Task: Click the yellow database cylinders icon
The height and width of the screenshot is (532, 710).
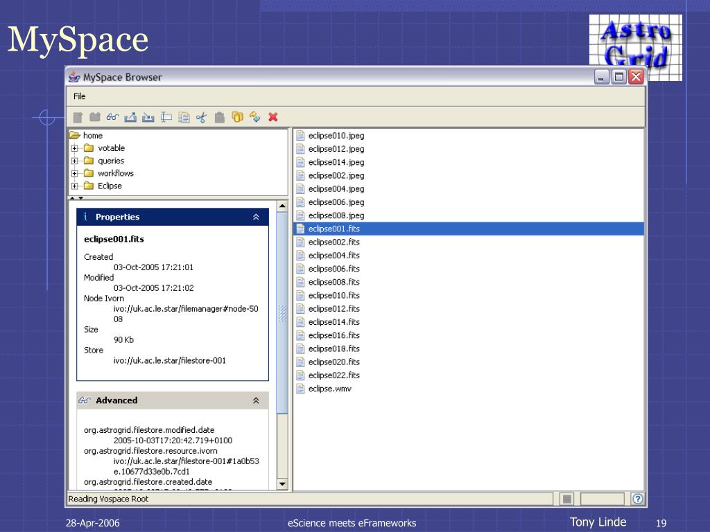Action: click(237, 116)
